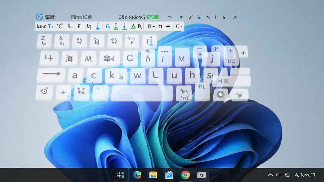Tap the 'bg' key on the keyboard
324x182 pixels.
(231, 61)
